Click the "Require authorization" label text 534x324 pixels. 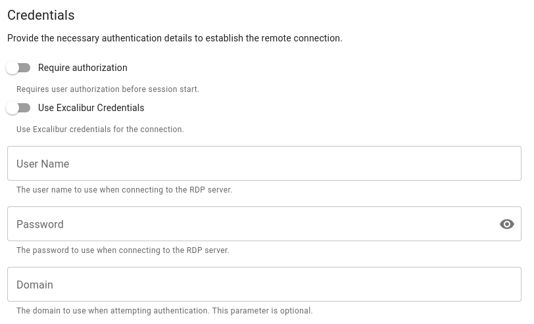82,68
